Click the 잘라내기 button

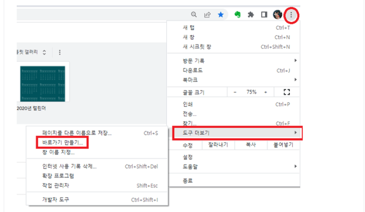pyautogui.click(x=218, y=145)
